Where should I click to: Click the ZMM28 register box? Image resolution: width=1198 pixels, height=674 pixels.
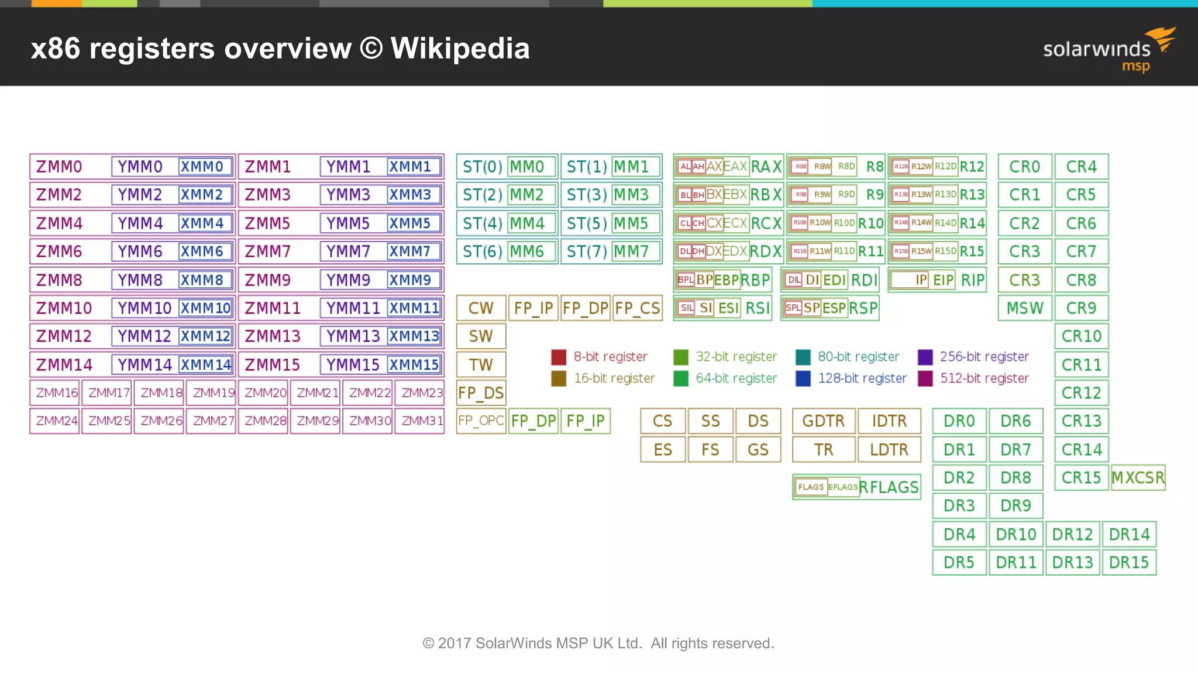tap(263, 421)
